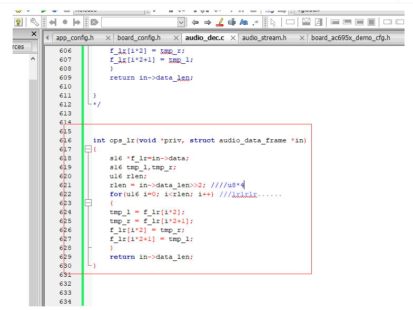Toggle the selected-text-only search icon
This screenshot has height=310, width=413.
(232, 22)
